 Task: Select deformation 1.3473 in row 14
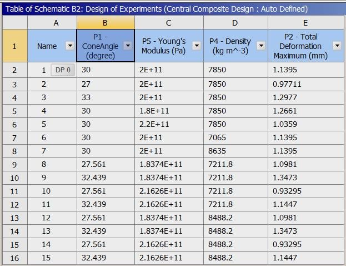coord(306,231)
